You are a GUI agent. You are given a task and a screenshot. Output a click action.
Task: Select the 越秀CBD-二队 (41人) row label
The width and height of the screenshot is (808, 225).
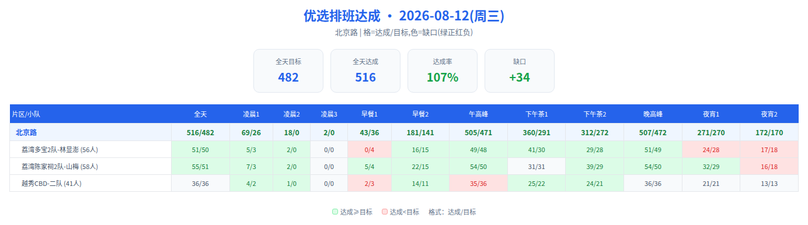(90, 183)
